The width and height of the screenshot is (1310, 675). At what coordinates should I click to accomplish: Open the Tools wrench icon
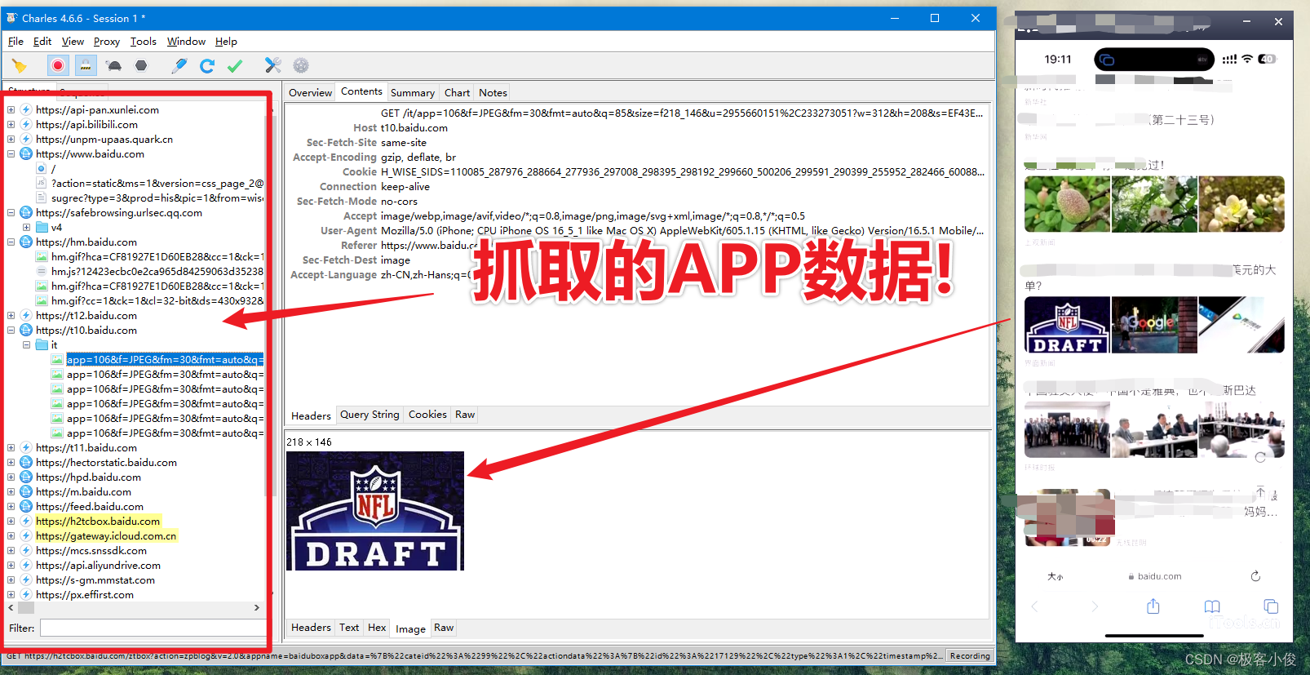(273, 65)
